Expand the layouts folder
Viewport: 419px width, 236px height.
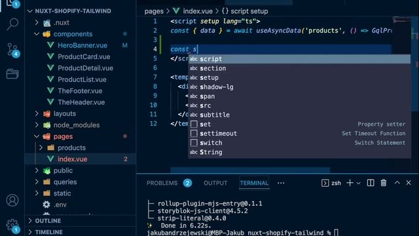pos(37,113)
